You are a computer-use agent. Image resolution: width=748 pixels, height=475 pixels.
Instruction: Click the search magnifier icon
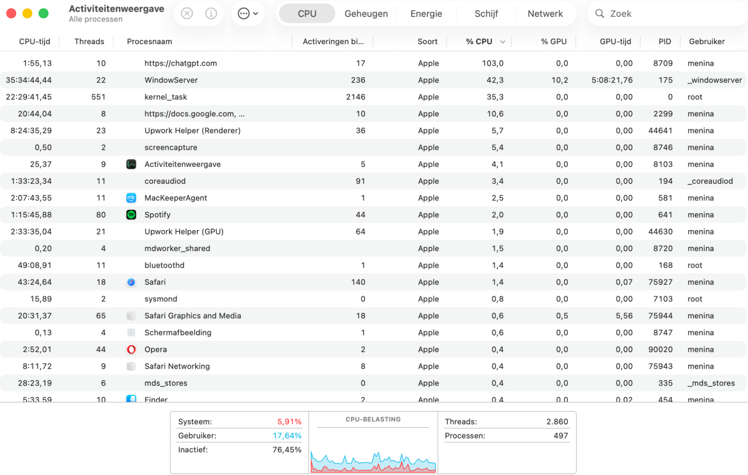[599, 13]
